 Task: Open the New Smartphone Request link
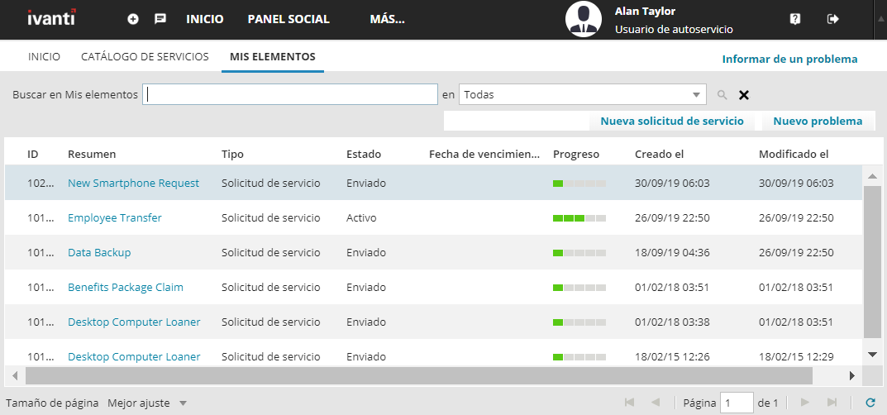click(133, 184)
